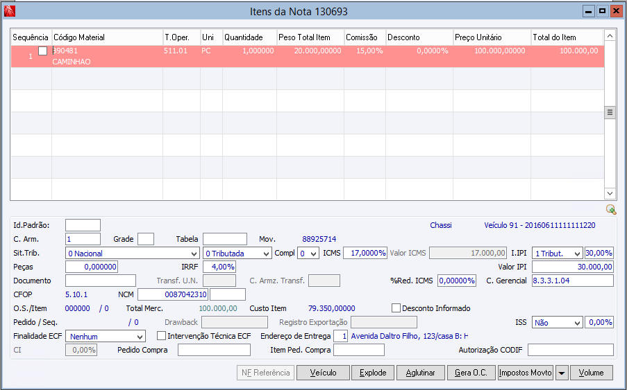The height and width of the screenshot is (390, 627).
Task: Click the NCM input field
Action: coord(173,294)
